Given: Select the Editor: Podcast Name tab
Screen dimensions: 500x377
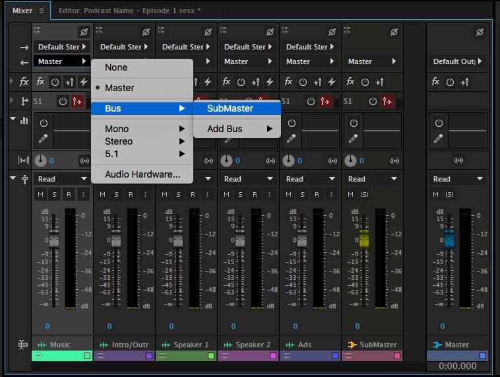Looking at the screenshot, I should pos(129,11).
